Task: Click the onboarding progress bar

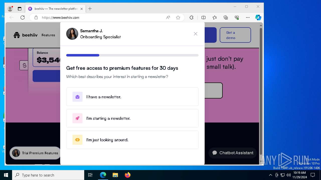Action: click(x=132, y=55)
